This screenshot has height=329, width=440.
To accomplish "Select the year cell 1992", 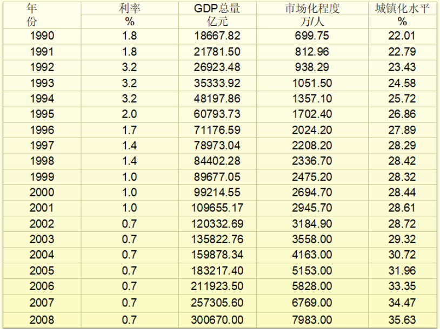I will [x=42, y=67].
